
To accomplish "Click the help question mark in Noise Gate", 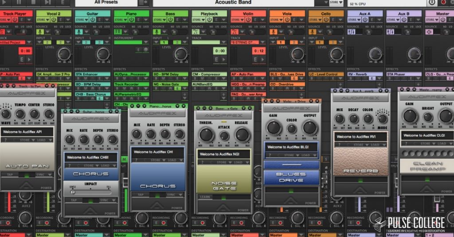I will tap(202, 162).
